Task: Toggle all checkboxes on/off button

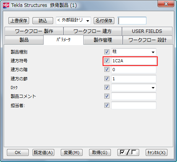Action: pyautogui.click(x=128, y=152)
